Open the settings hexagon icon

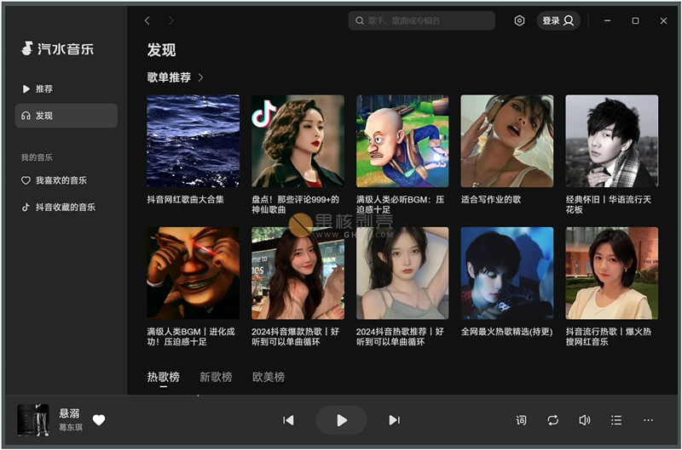(x=519, y=20)
